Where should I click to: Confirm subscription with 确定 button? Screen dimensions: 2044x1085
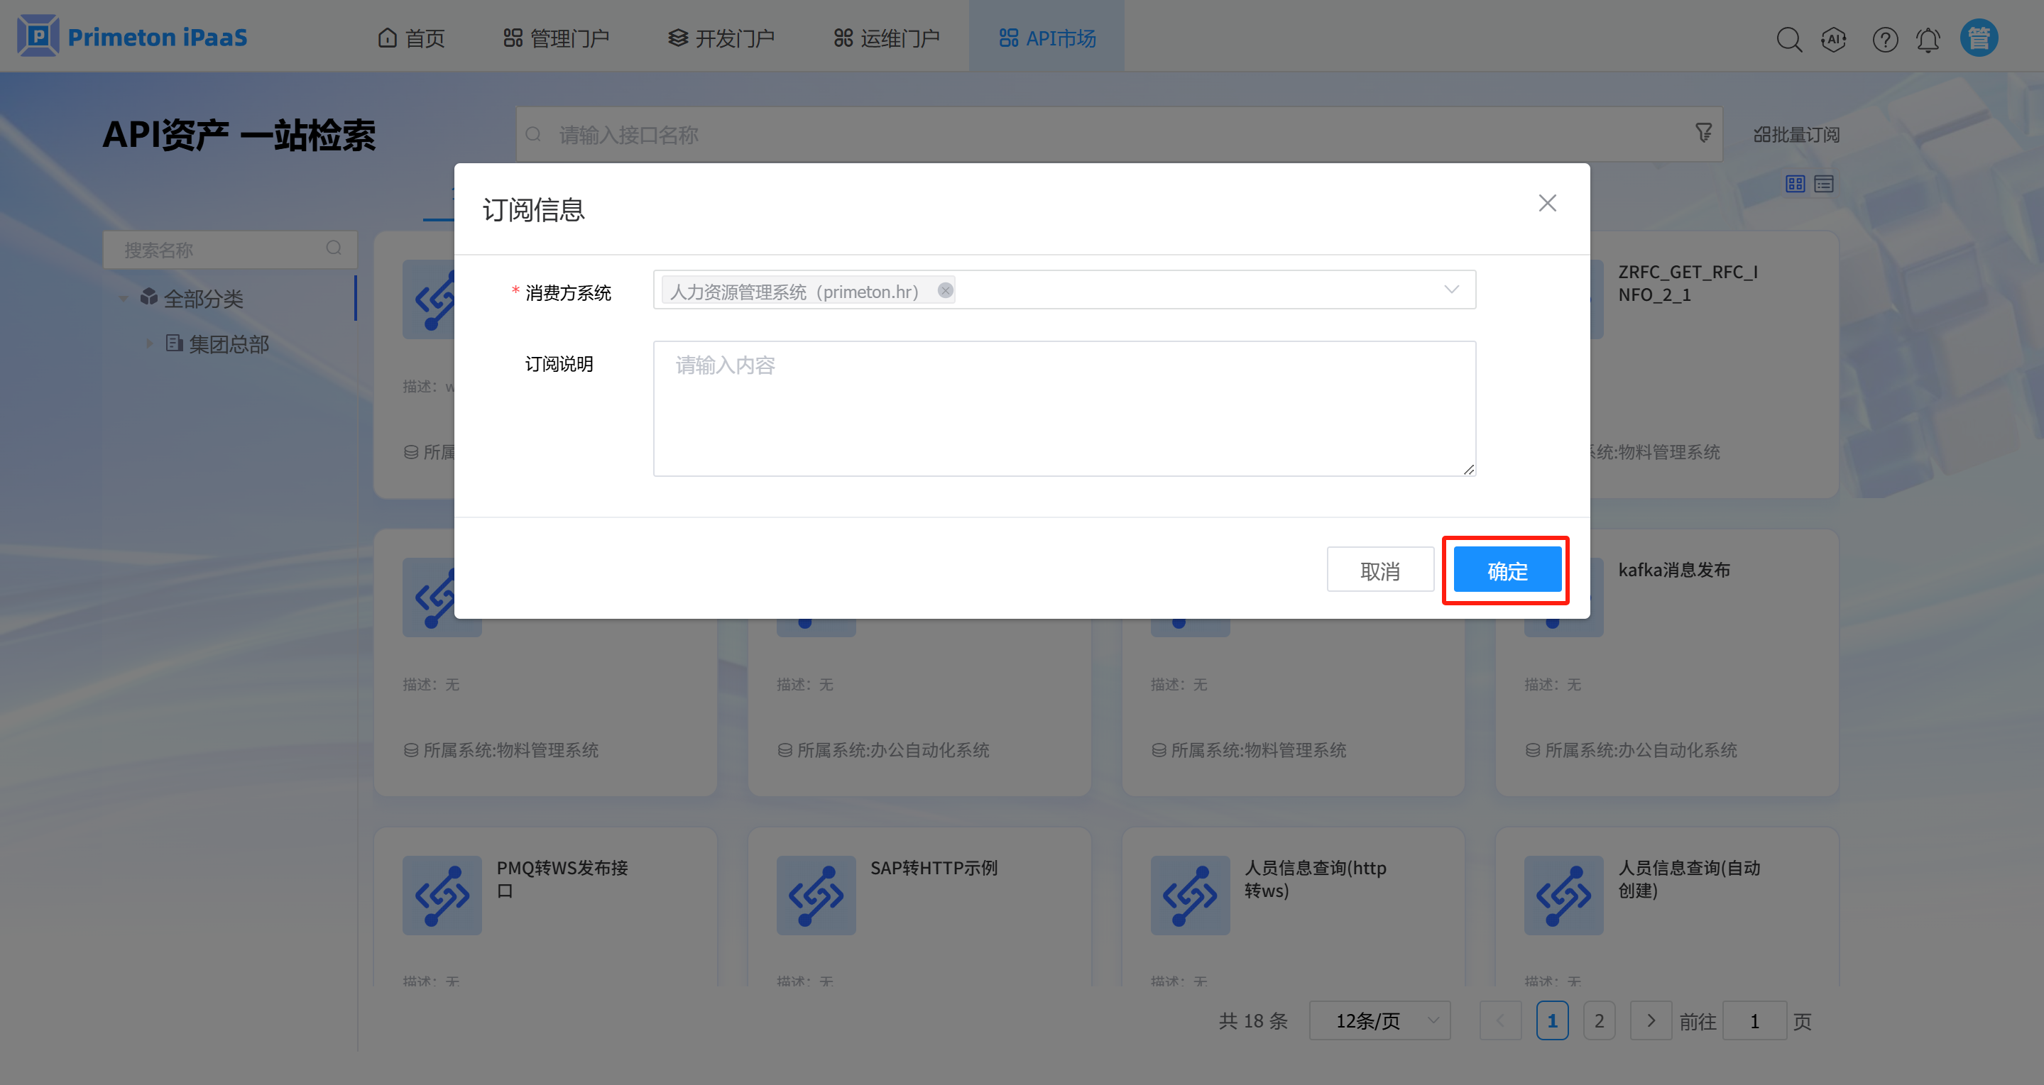coord(1506,571)
